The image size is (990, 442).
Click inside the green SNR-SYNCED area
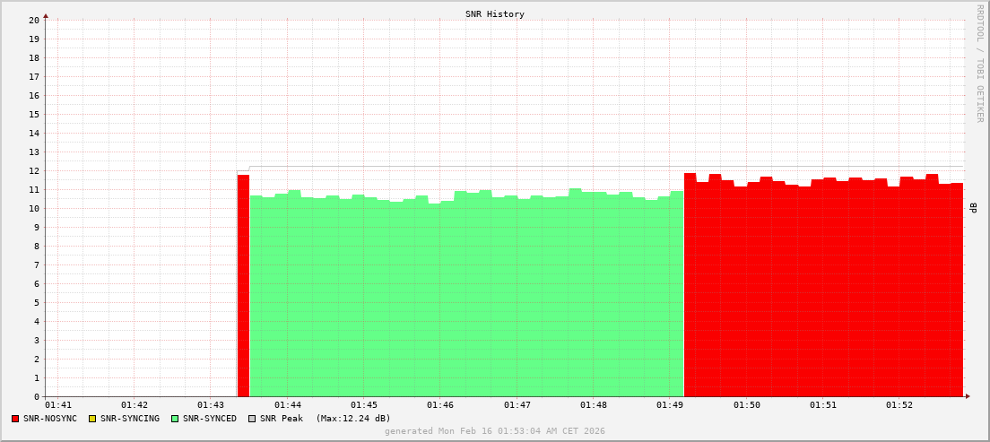[466, 296]
